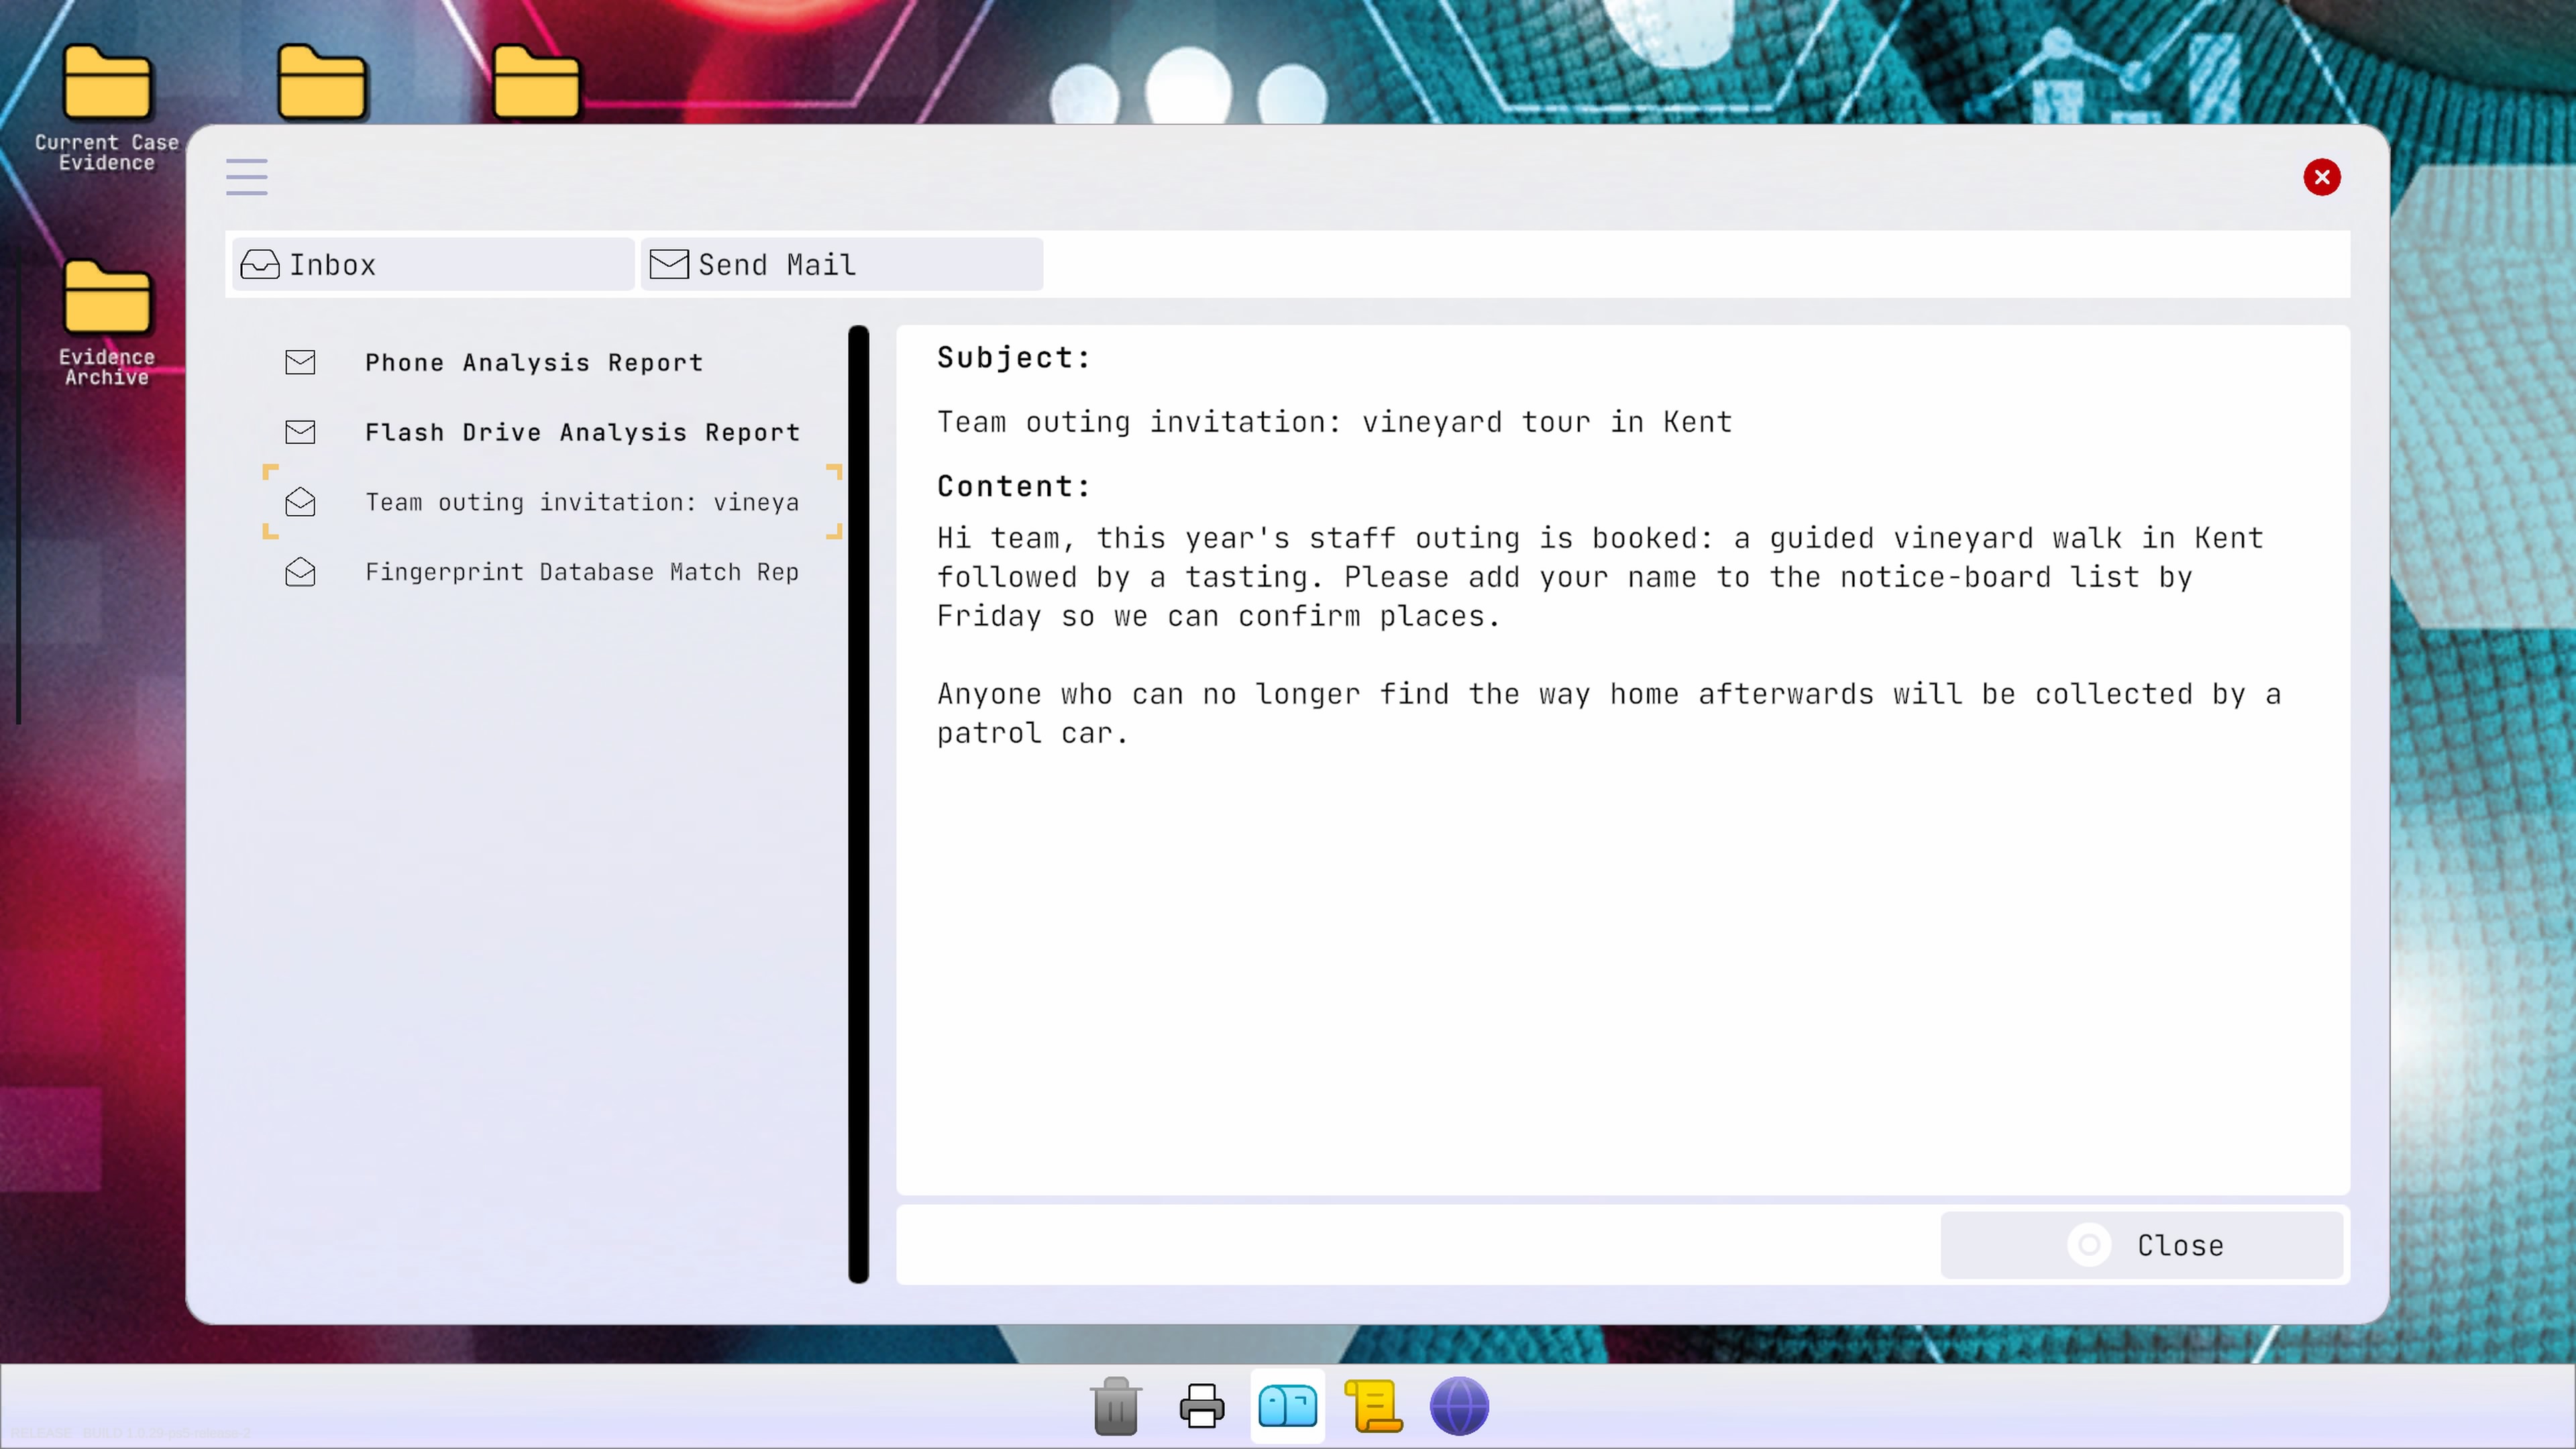Open the hamburger menu icon
Viewport: 2576px width, 1449px height.
click(x=247, y=177)
